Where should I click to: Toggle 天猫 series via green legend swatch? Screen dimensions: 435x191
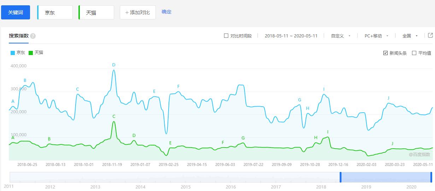[31, 53]
